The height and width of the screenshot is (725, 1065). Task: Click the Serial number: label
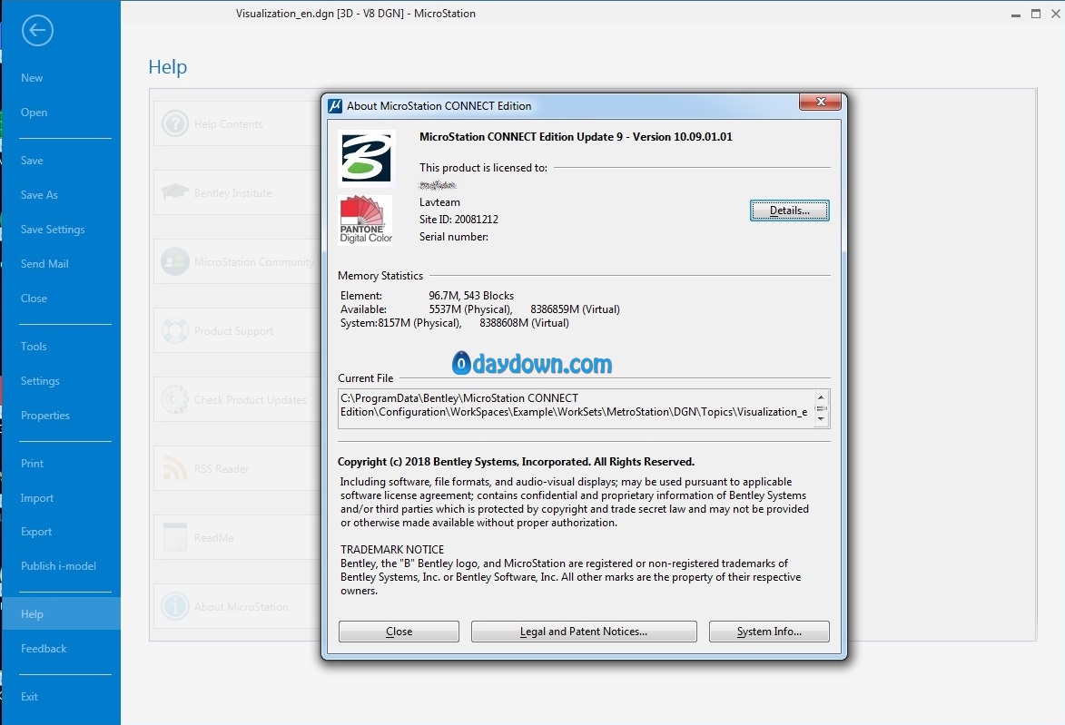[454, 237]
